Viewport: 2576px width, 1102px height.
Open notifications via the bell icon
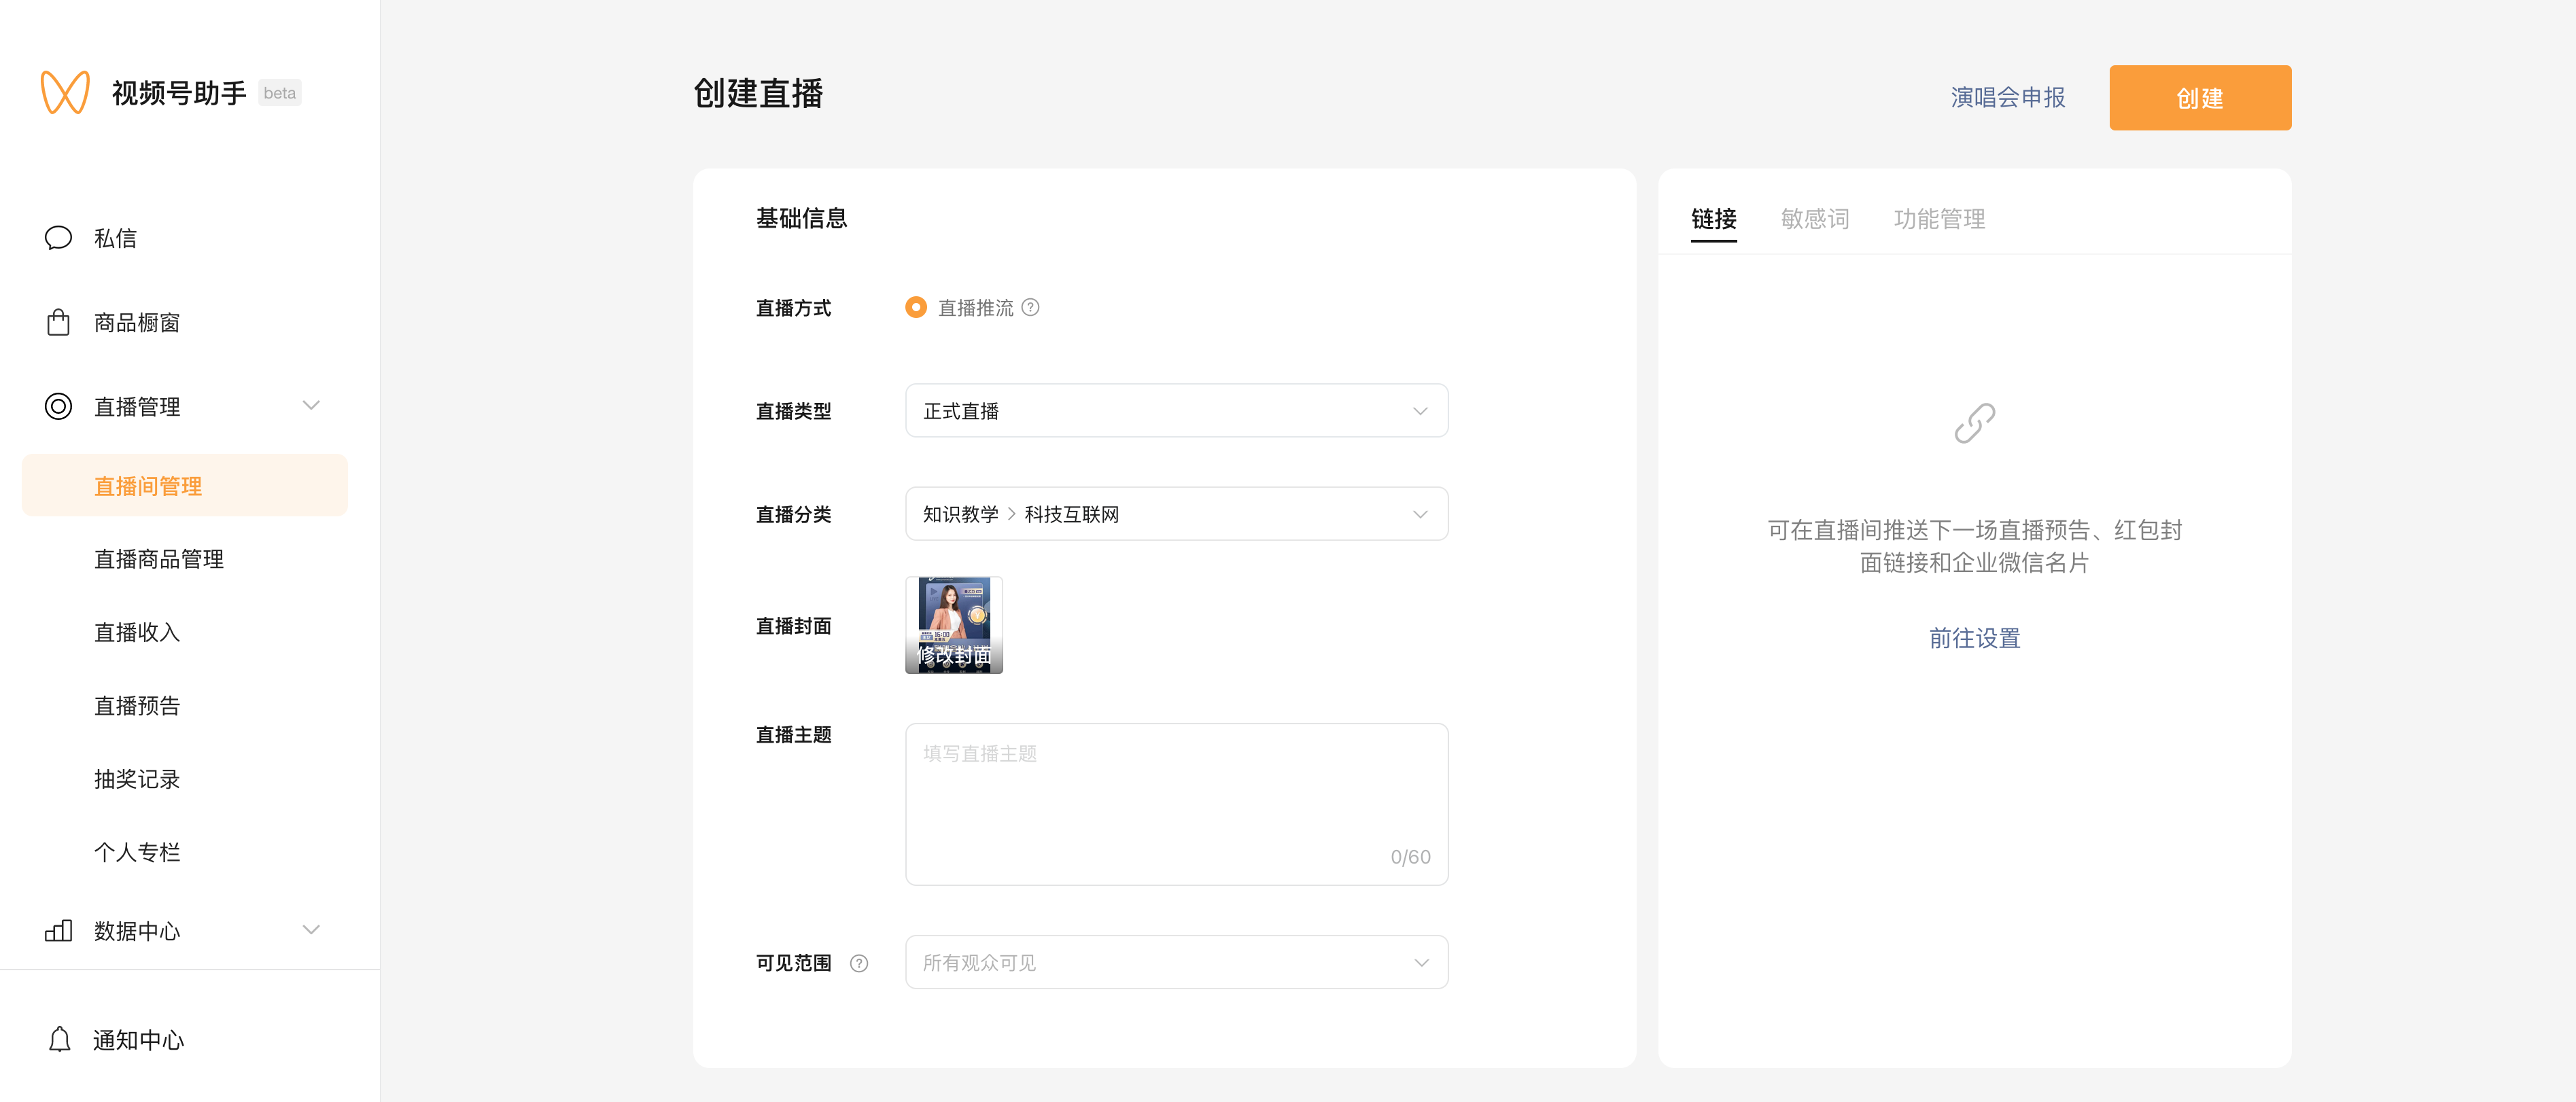[x=59, y=1040]
